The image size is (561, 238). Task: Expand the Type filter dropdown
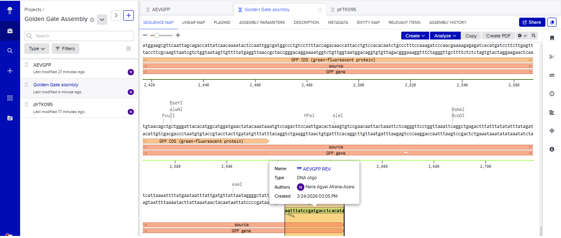tap(37, 49)
